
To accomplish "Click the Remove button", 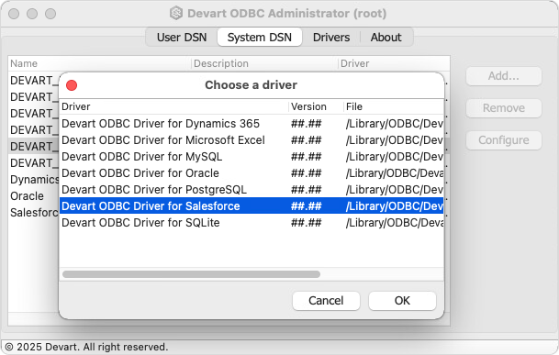I will click(x=504, y=108).
